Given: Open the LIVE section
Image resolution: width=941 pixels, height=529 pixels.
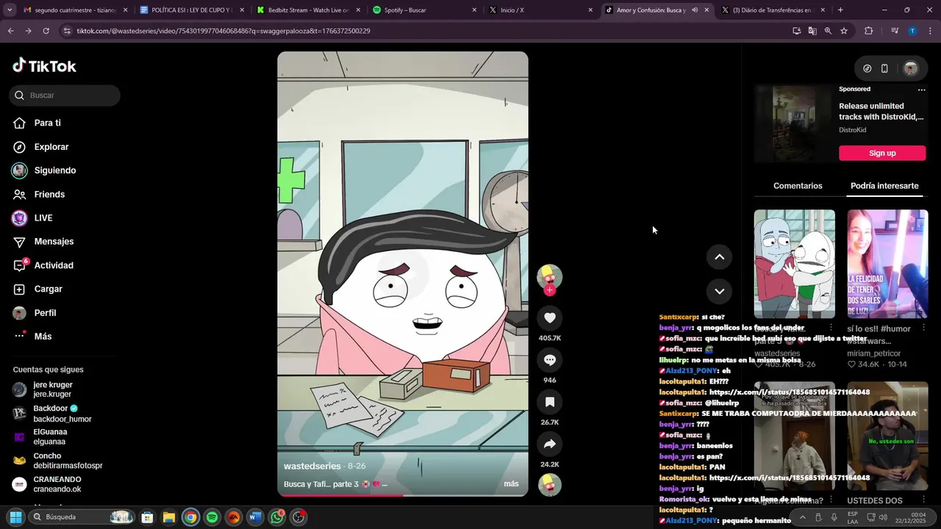Looking at the screenshot, I should [43, 217].
